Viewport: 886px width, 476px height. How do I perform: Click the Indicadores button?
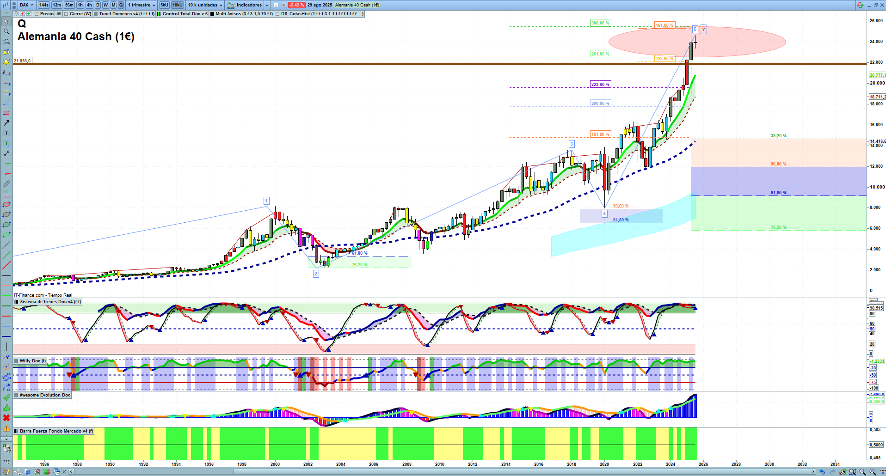coord(249,5)
